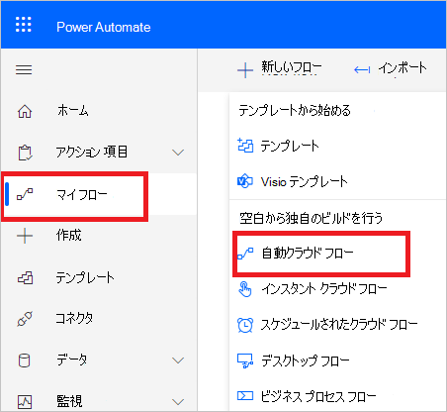Screen dimensions: 447x412
Task: Click the ビジネス プロセス フロー icon
Action: 245,396
